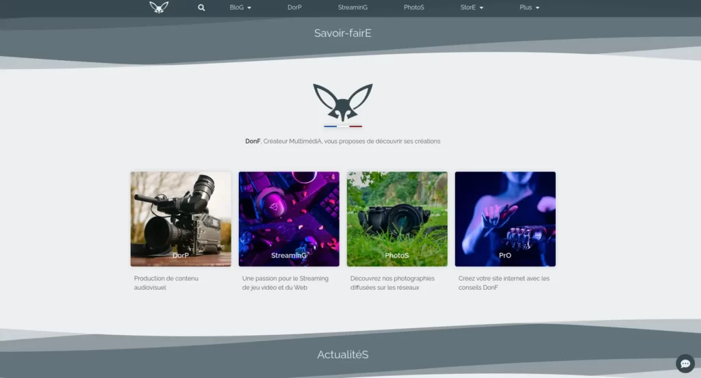The width and height of the screenshot is (701, 378).
Task: Open the PrO blue hand card
Action: [505, 219]
